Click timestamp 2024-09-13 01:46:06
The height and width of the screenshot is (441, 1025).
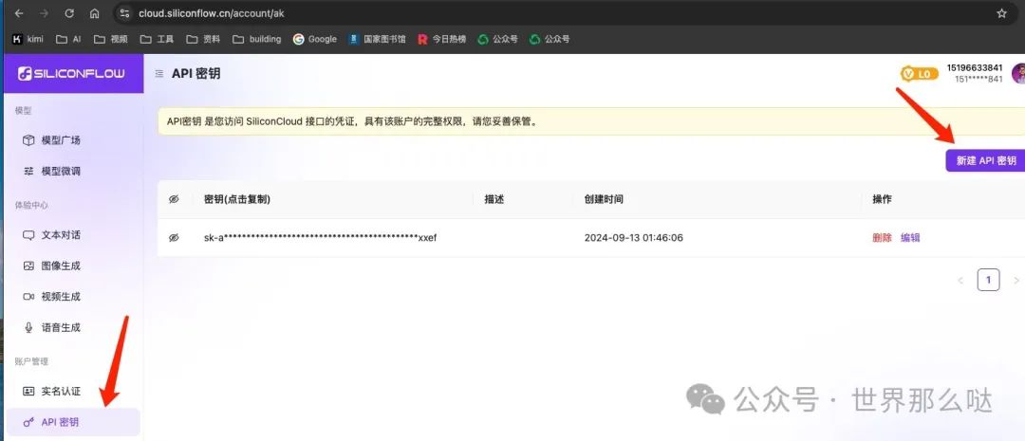coord(633,238)
